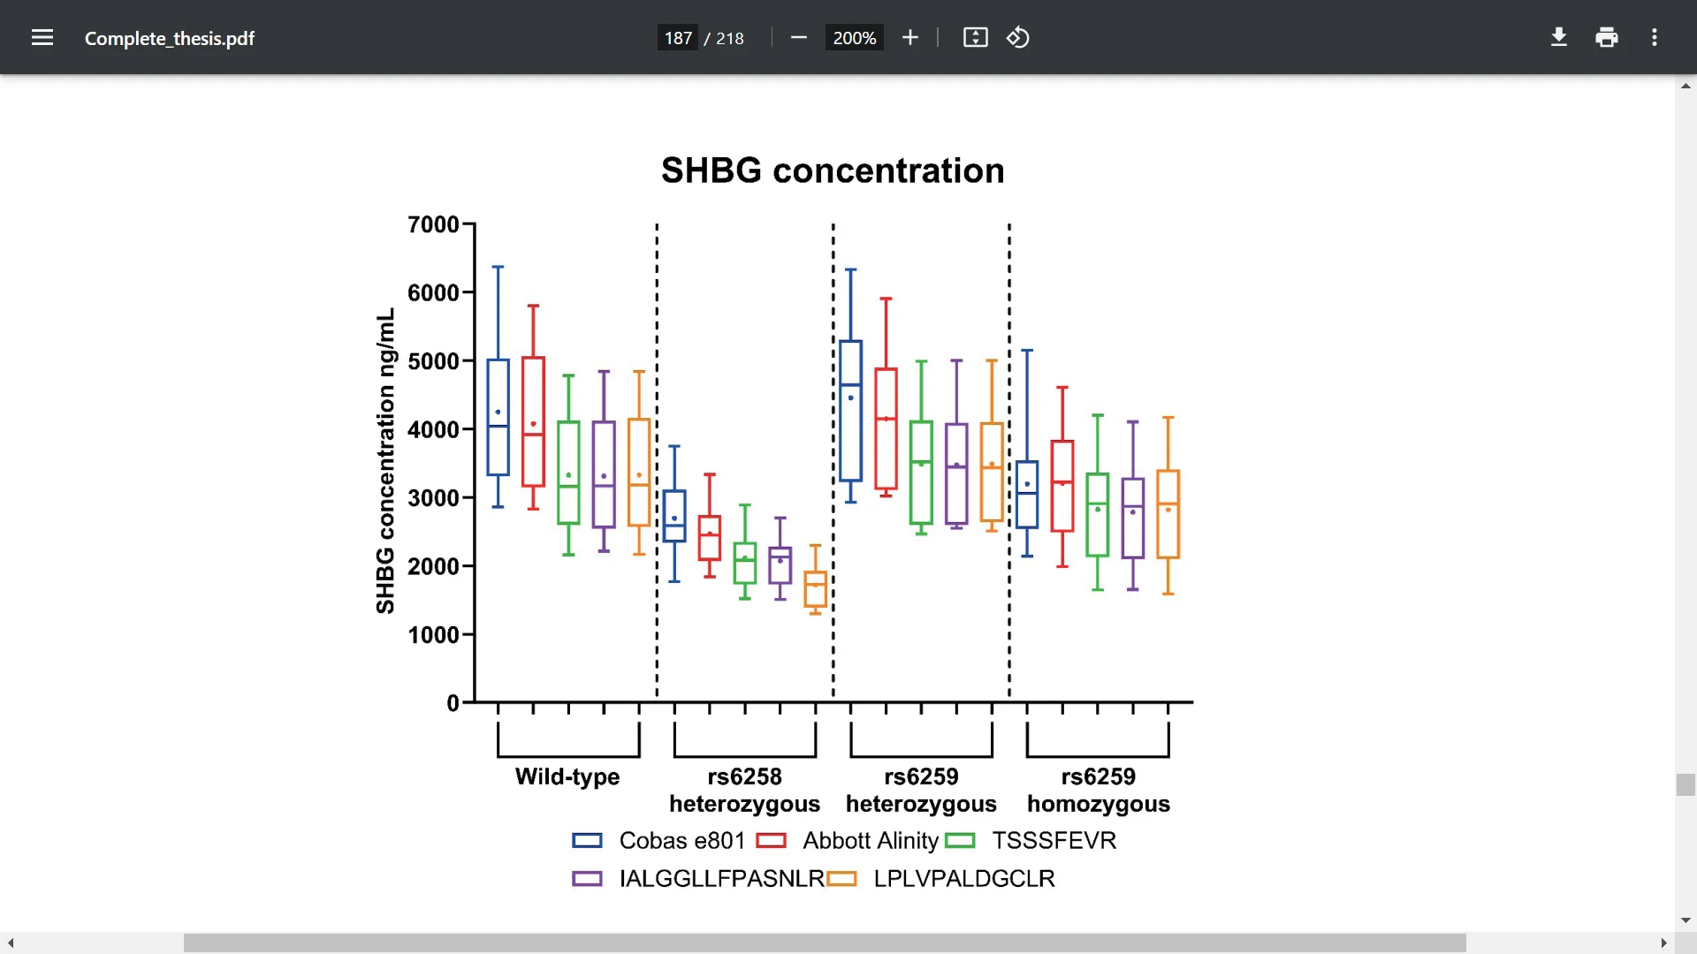Click the 6000 y-axis tick label
The width and height of the screenshot is (1697, 954).
click(x=433, y=292)
